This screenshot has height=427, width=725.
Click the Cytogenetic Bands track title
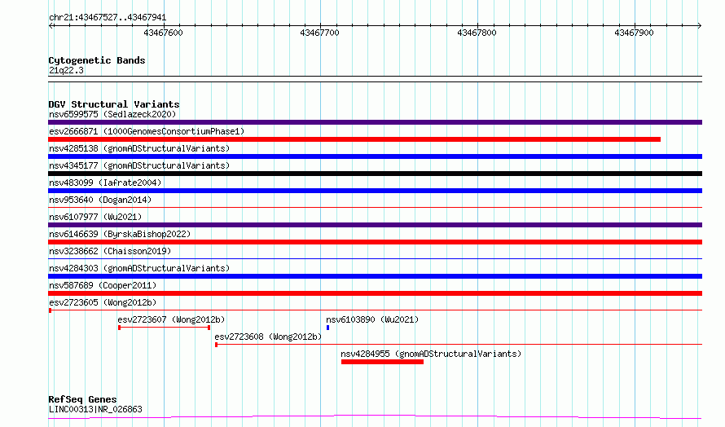[x=97, y=60]
